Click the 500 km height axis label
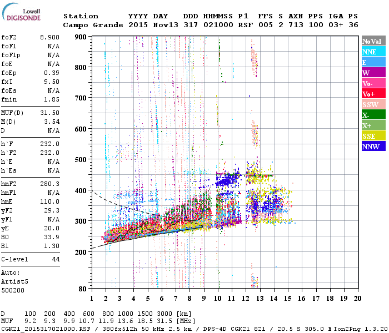 81,160
